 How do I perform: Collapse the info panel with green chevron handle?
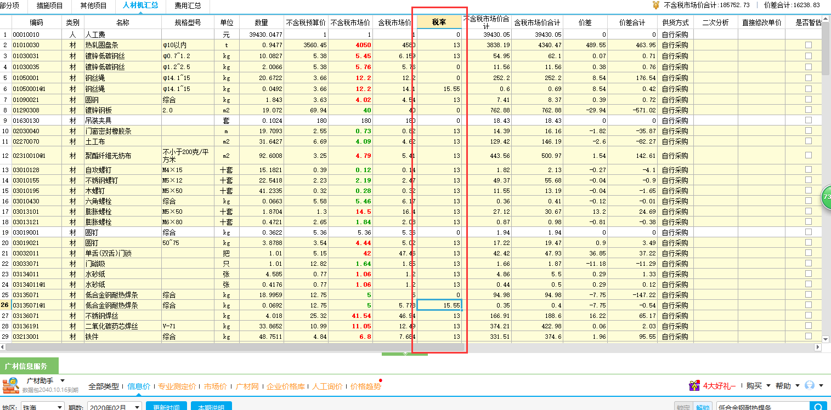[405, 354]
